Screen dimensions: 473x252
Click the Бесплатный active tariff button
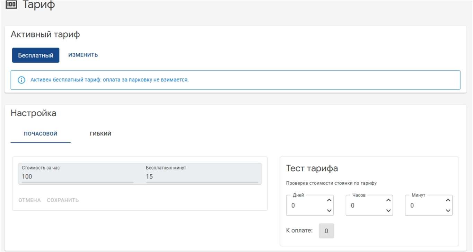tap(36, 55)
